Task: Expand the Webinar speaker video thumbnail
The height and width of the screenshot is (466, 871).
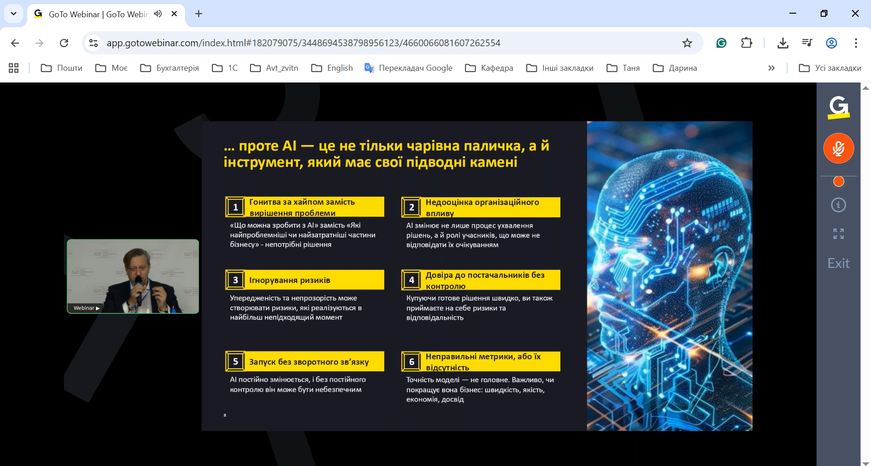Action: [x=133, y=276]
